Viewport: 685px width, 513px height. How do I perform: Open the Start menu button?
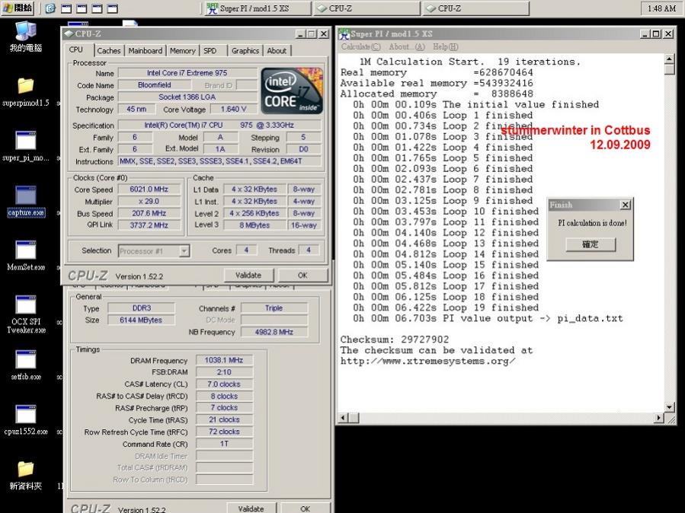pyautogui.click(x=18, y=8)
